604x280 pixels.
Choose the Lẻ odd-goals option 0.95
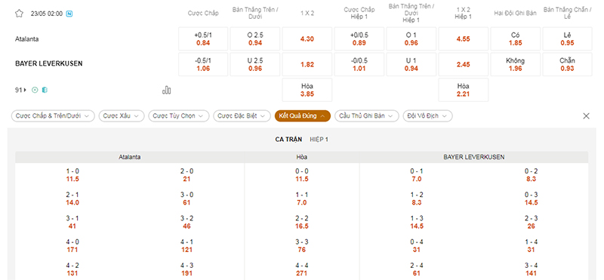pos(567,38)
